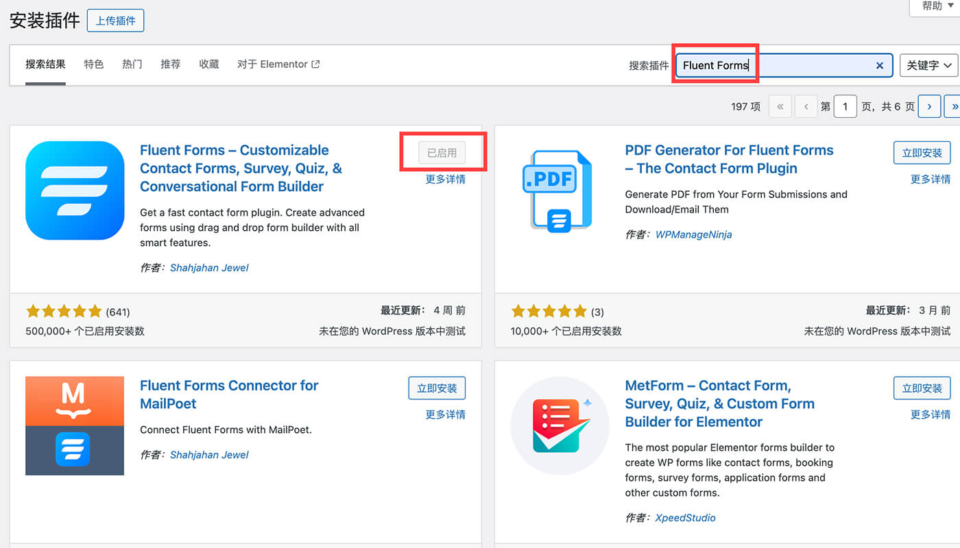Clear the plugin search field with the X

point(880,65)
